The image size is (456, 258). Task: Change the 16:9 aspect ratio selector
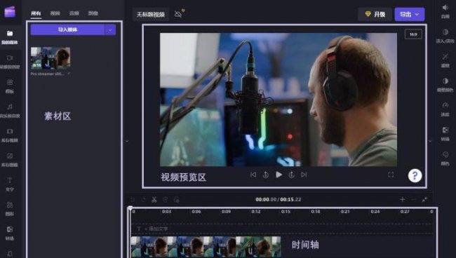tap(413, 34)
